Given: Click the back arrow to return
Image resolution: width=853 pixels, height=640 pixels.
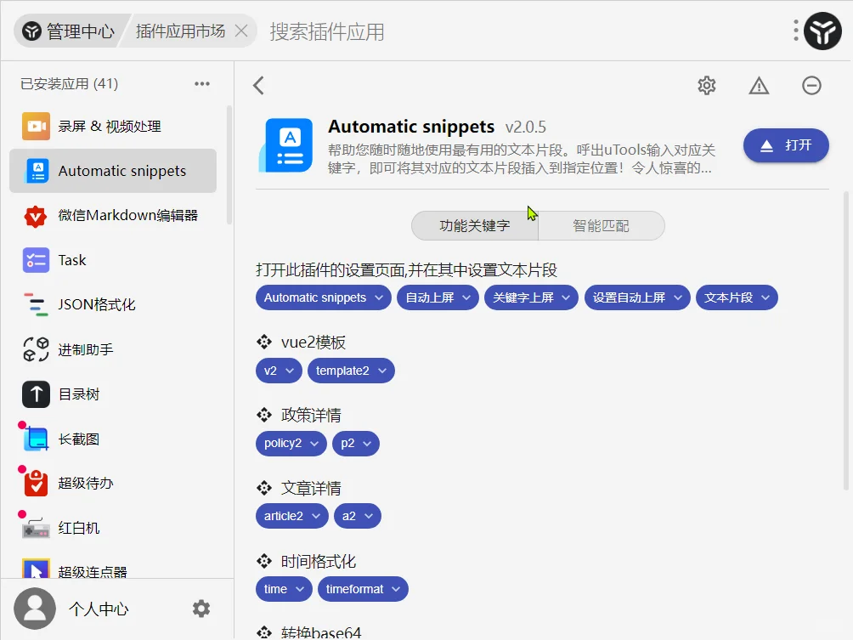Looking at the screenshot, I should pos(257,85).
